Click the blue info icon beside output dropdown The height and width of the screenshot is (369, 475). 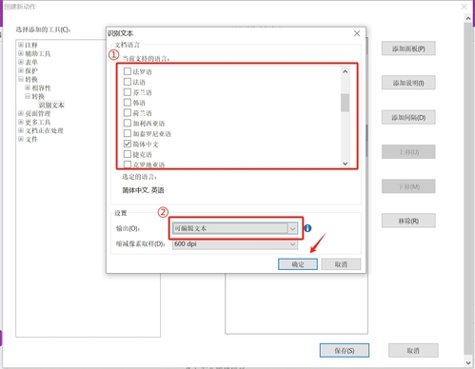(x=307, y=228)
